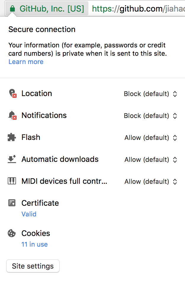Show the 11 cookies in use
Screen dimensions: 185x284
[x=34, y=244]
